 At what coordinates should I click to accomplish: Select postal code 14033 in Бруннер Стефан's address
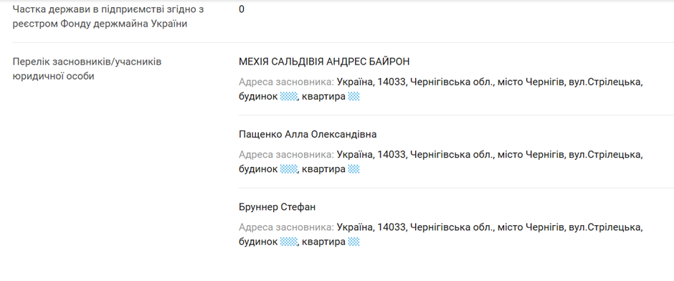pyautogui.click(x=391, y=227)
